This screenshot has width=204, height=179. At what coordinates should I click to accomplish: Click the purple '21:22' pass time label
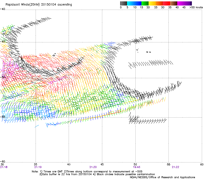(x=175, y=167)
